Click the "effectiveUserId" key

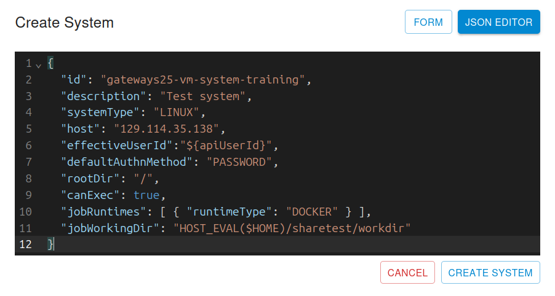[x=116, y=146]
